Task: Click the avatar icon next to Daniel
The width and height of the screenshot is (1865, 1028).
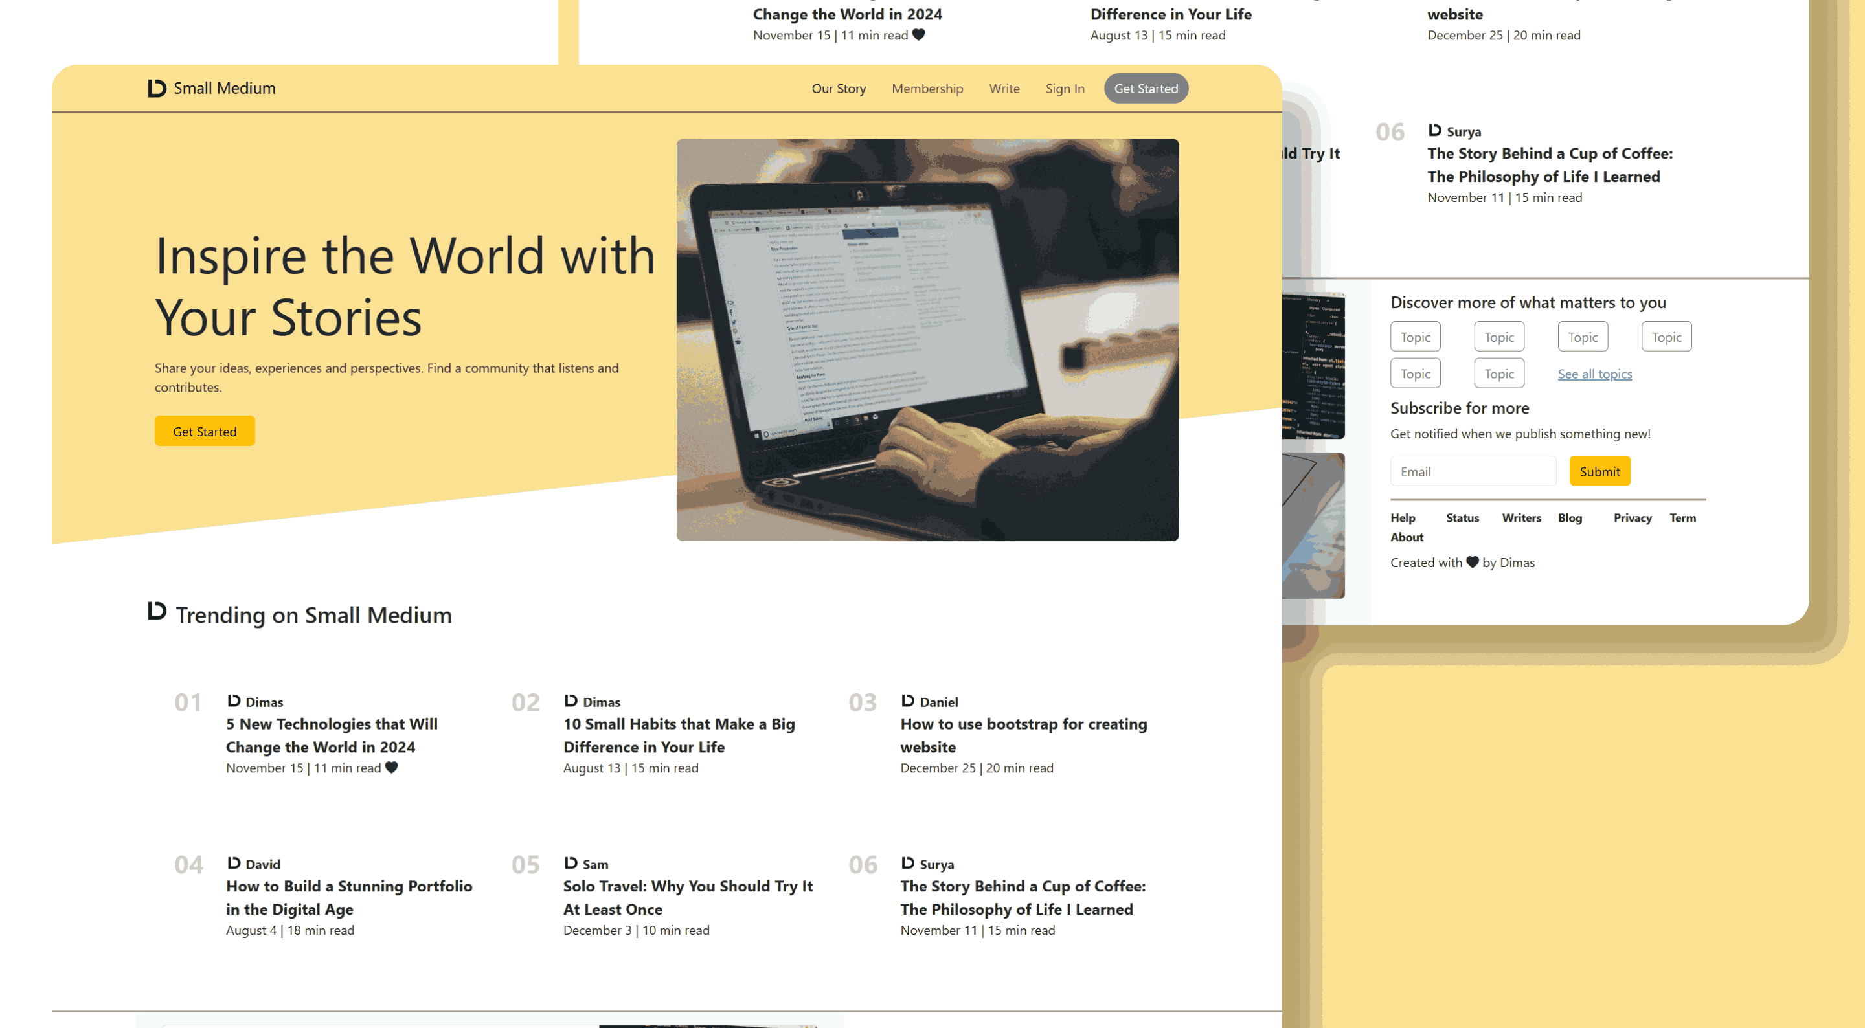Action: 908,701
